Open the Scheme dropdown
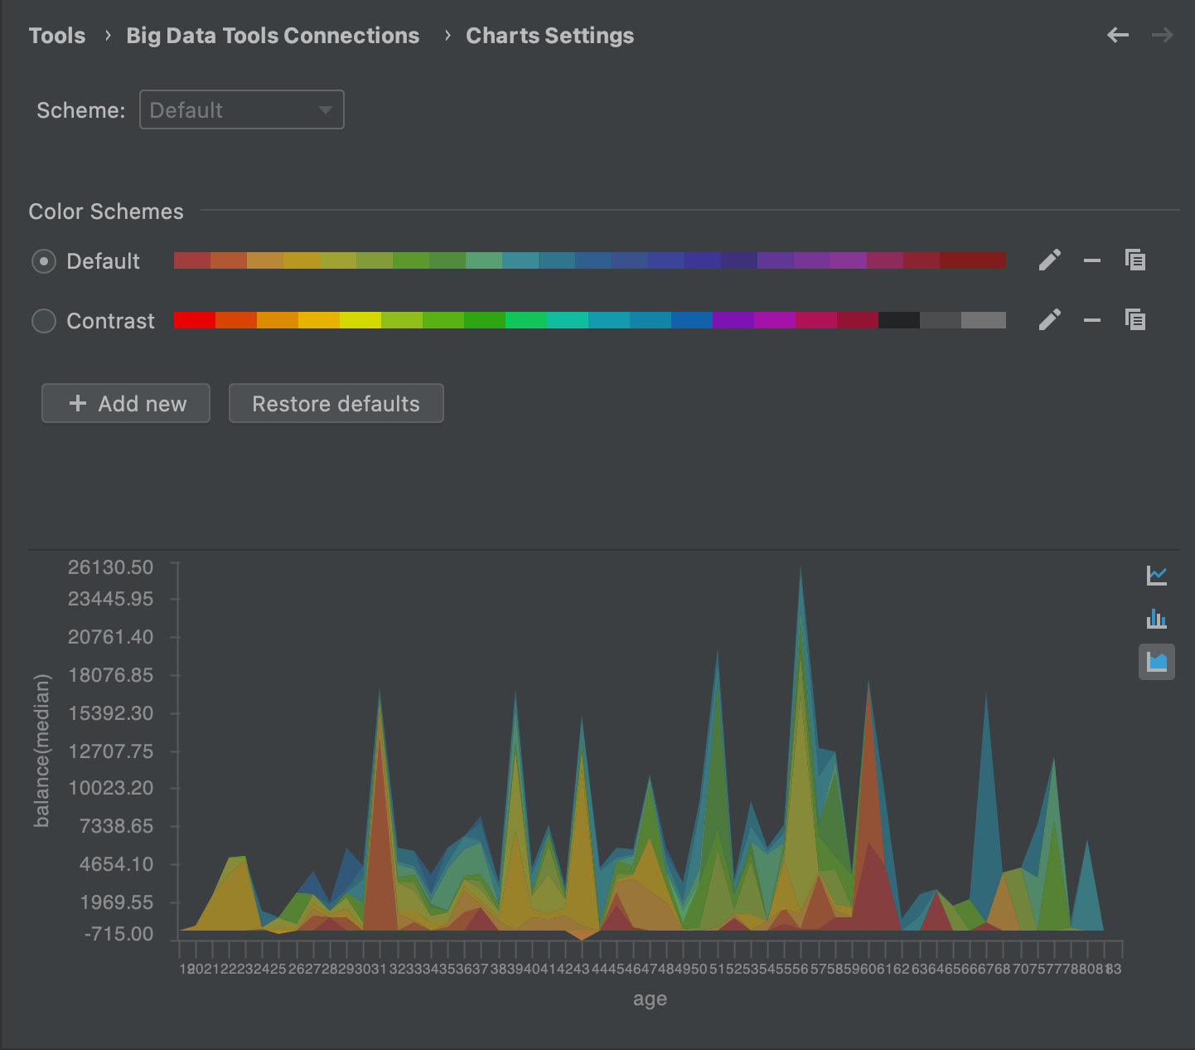1195x1050 pixels. point(241,109)
